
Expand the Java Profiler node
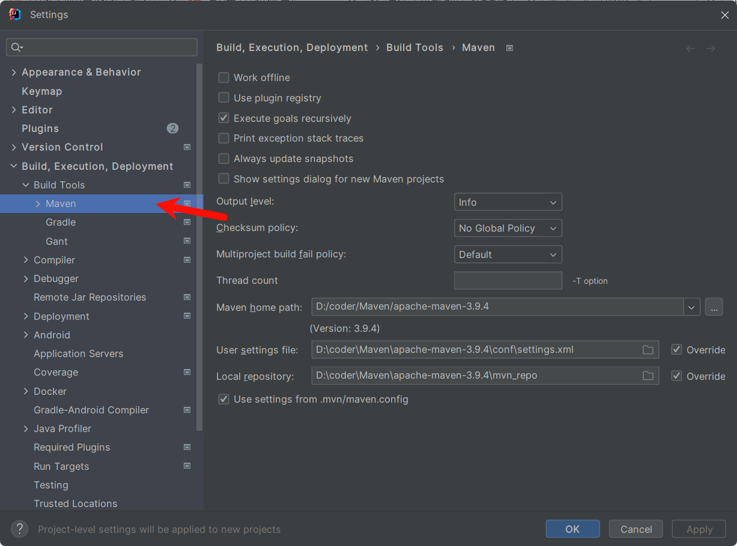(26, 428)
